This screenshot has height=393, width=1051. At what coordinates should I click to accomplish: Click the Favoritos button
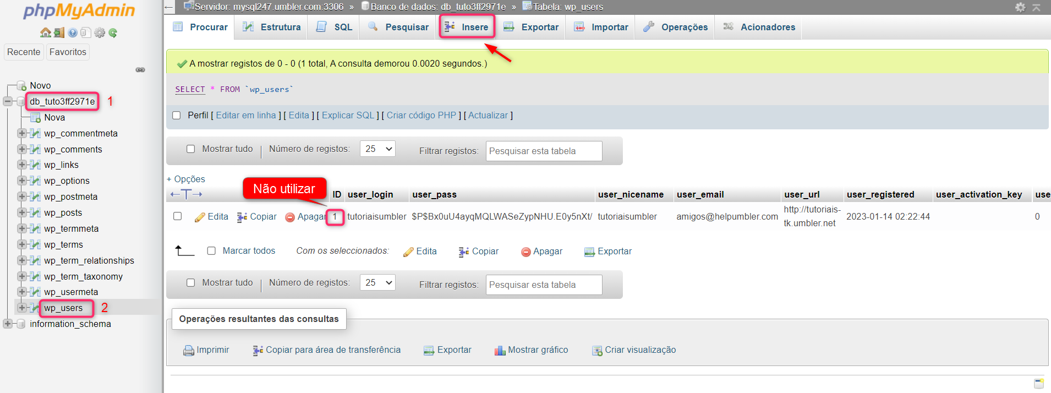click(68, 52)
